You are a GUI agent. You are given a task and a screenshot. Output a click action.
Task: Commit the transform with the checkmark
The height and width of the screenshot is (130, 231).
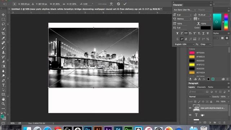(x=125, y=4)
